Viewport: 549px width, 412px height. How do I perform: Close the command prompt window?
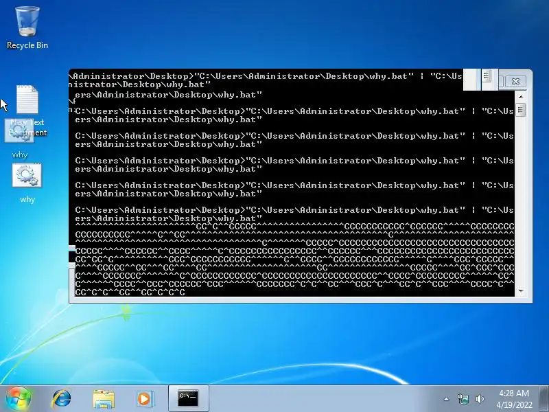tap(515, 81)
